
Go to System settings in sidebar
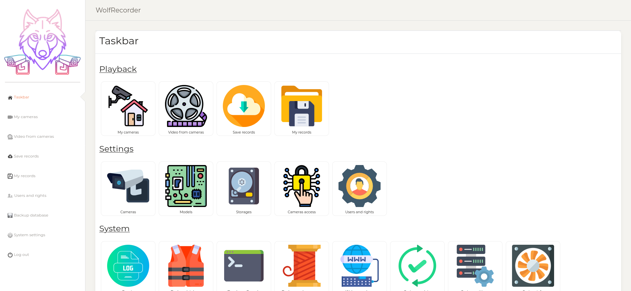[x=29, y=235]
